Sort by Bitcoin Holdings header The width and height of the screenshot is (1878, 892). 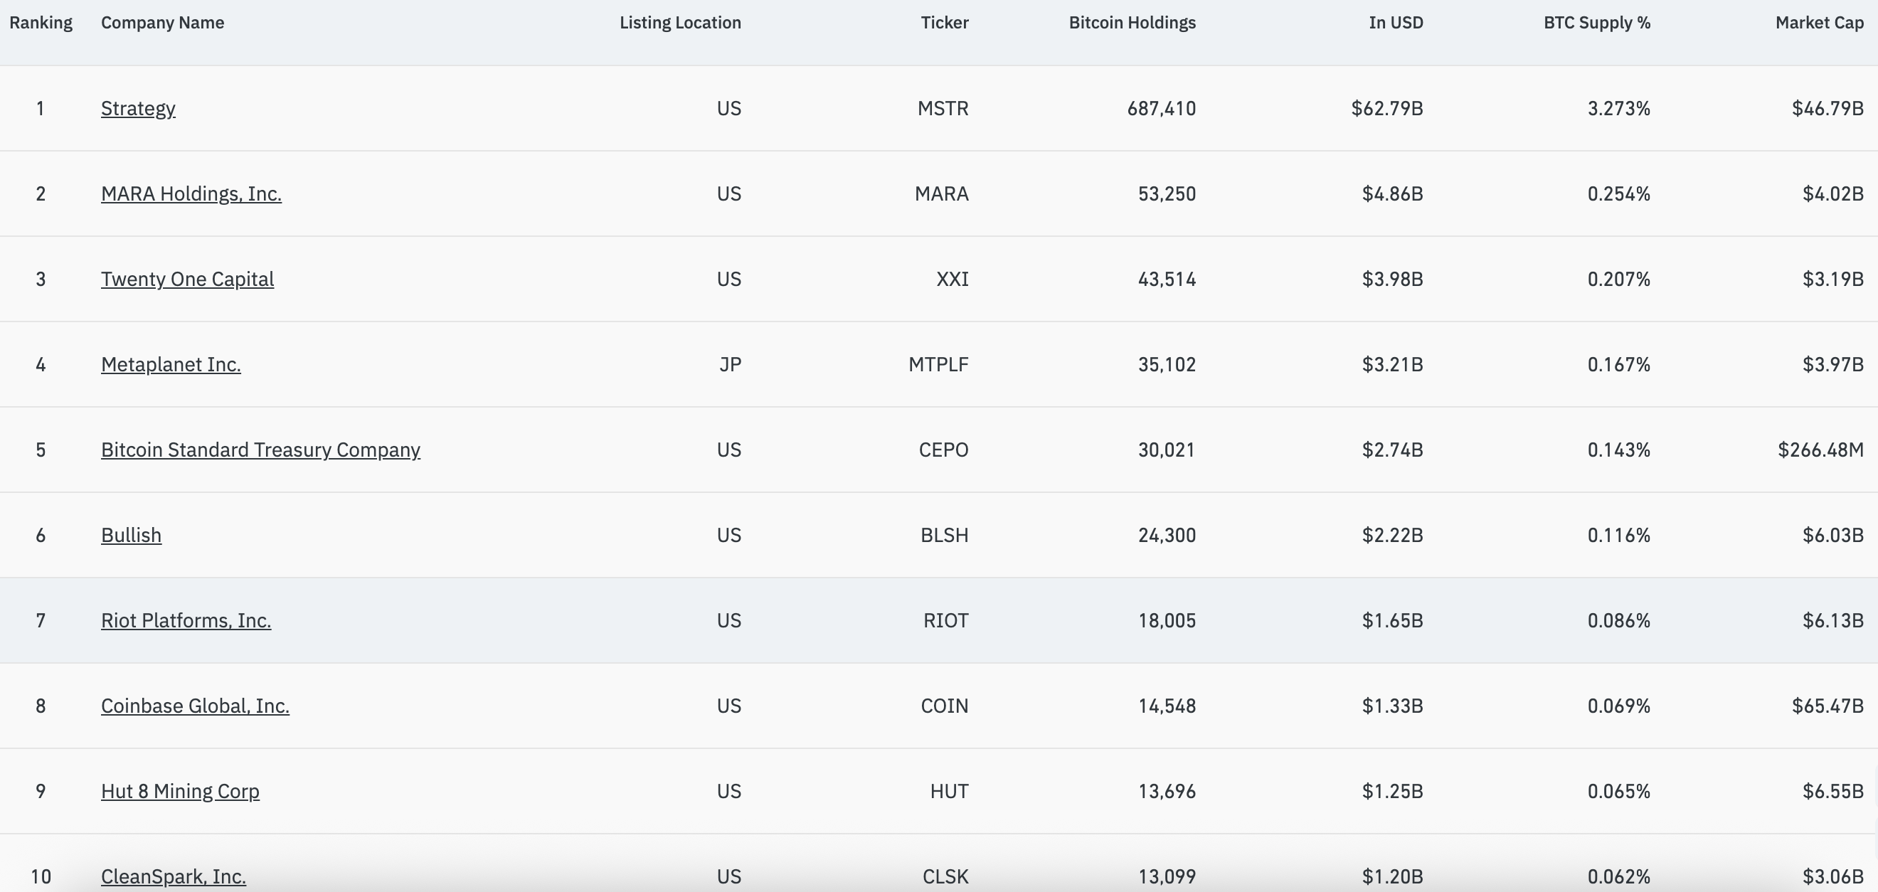[1132, 23]
